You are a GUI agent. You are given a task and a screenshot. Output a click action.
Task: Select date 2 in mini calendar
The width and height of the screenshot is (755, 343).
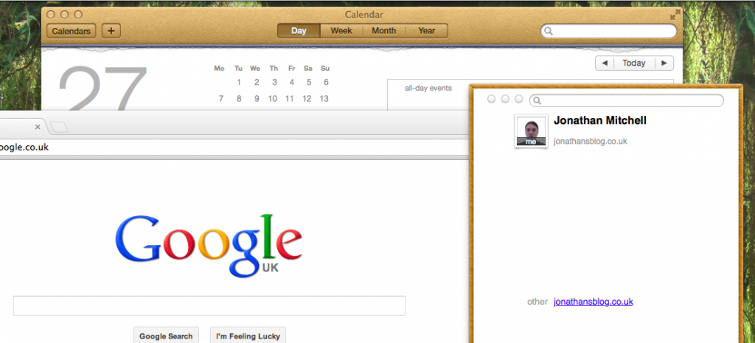[257, 83]
